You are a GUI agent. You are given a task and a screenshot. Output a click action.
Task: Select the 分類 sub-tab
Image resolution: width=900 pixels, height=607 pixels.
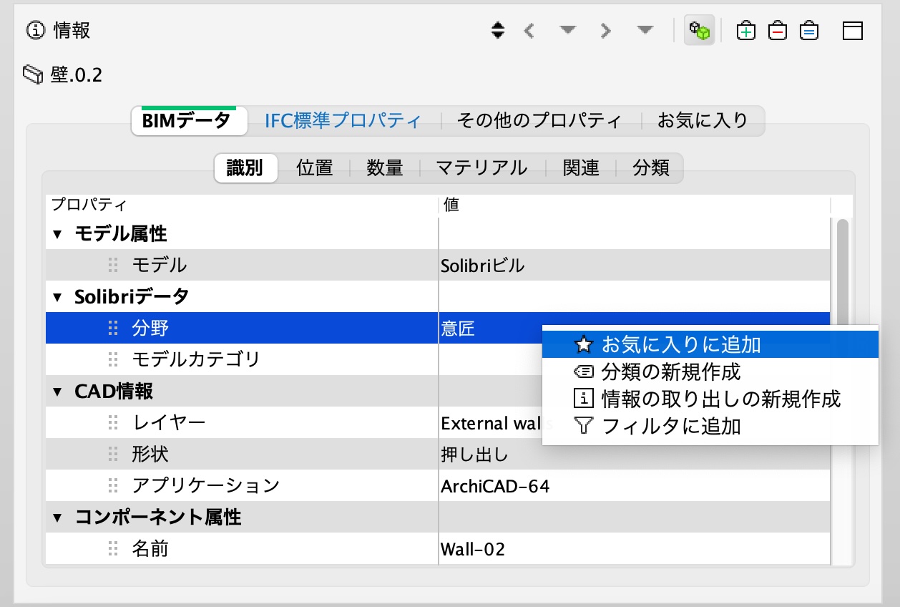(651, 168)
